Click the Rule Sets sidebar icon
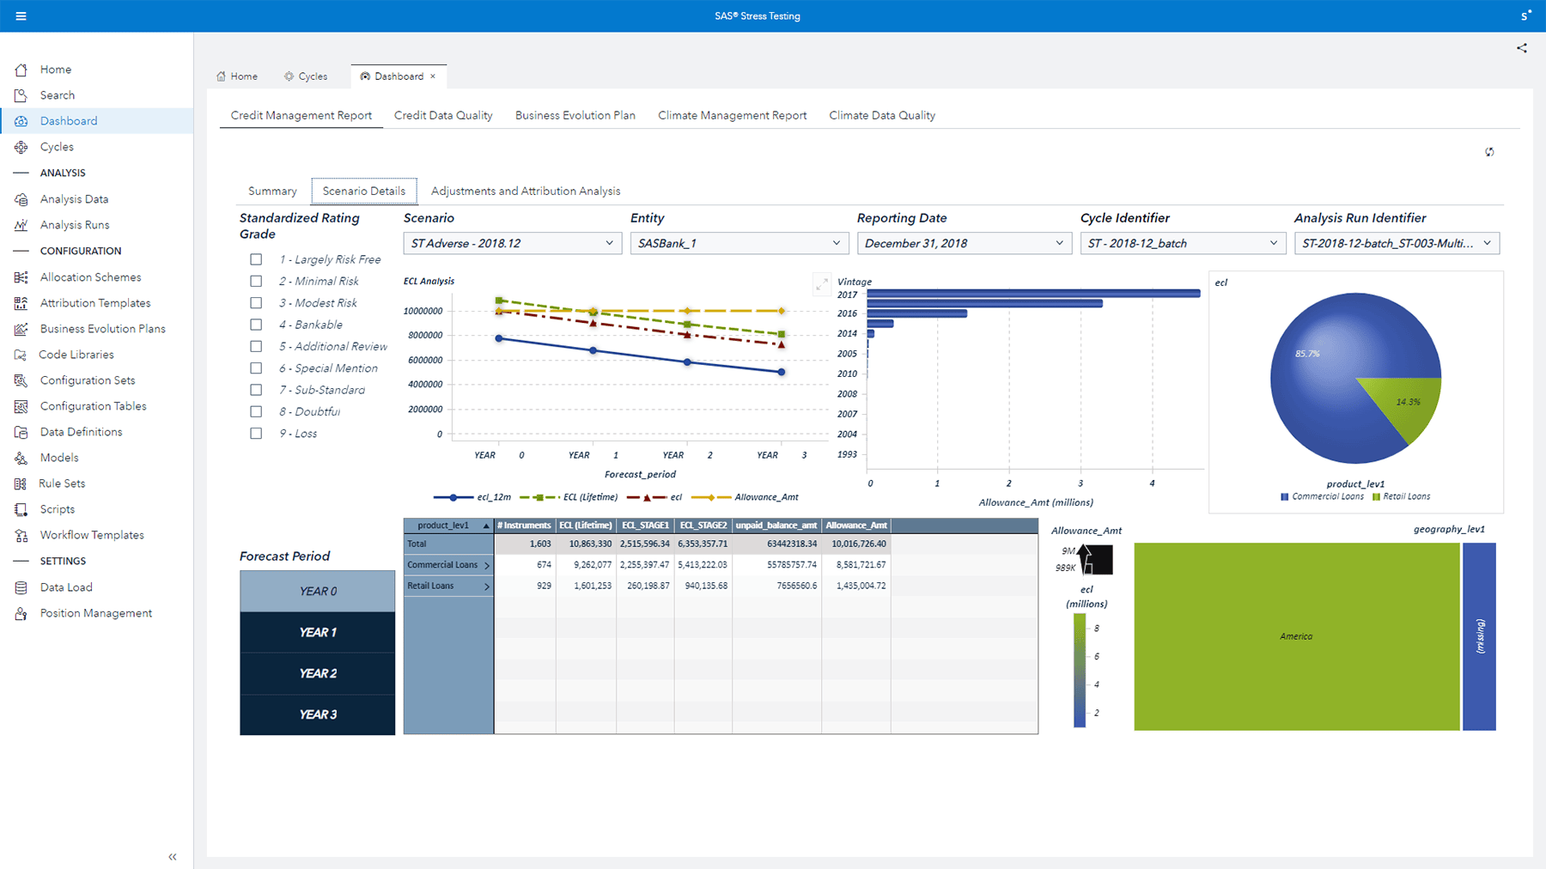1546x869 pixels. 20,483
